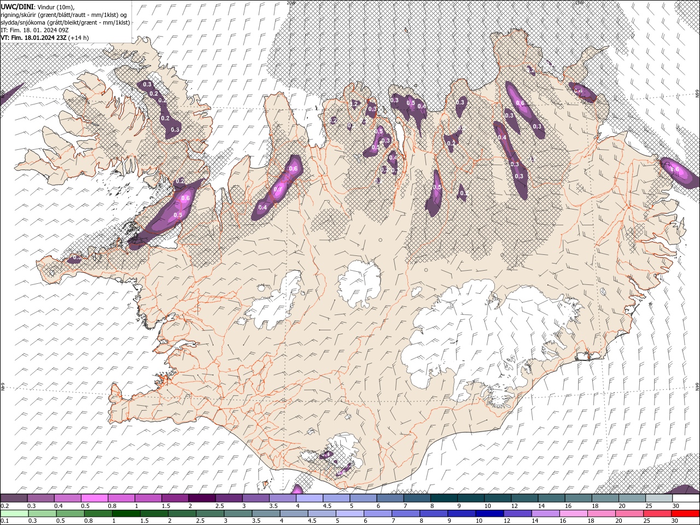Pick bottom-row legend swatch between 20 and 25
700x525 pixels.
click(x=629, y=513)
